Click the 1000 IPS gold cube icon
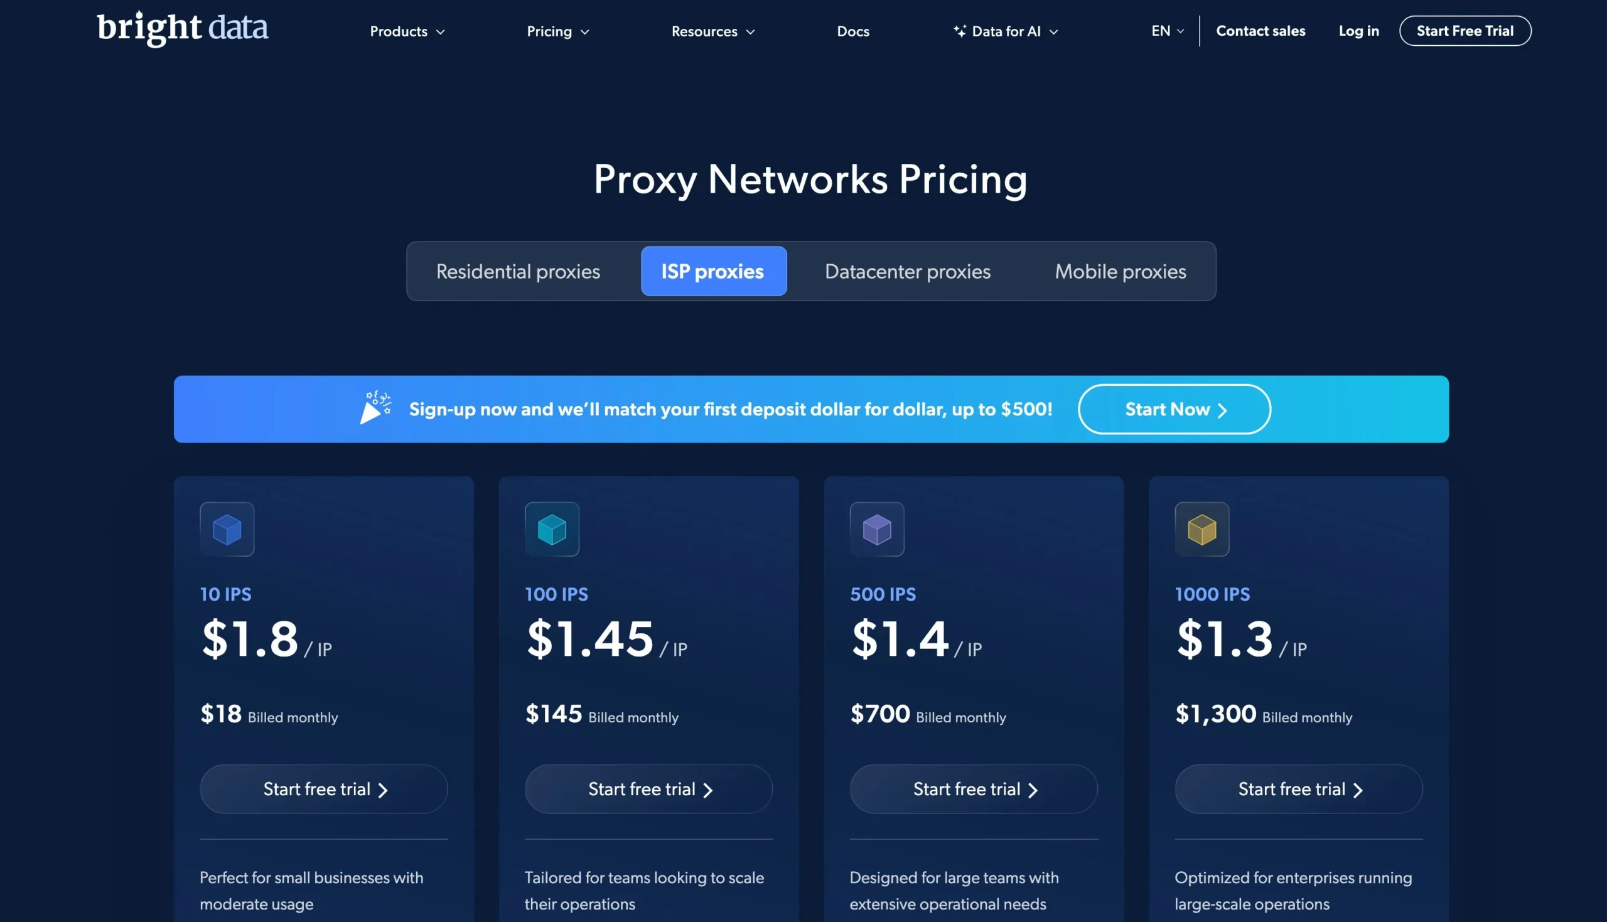 (x=1201, y=528)
